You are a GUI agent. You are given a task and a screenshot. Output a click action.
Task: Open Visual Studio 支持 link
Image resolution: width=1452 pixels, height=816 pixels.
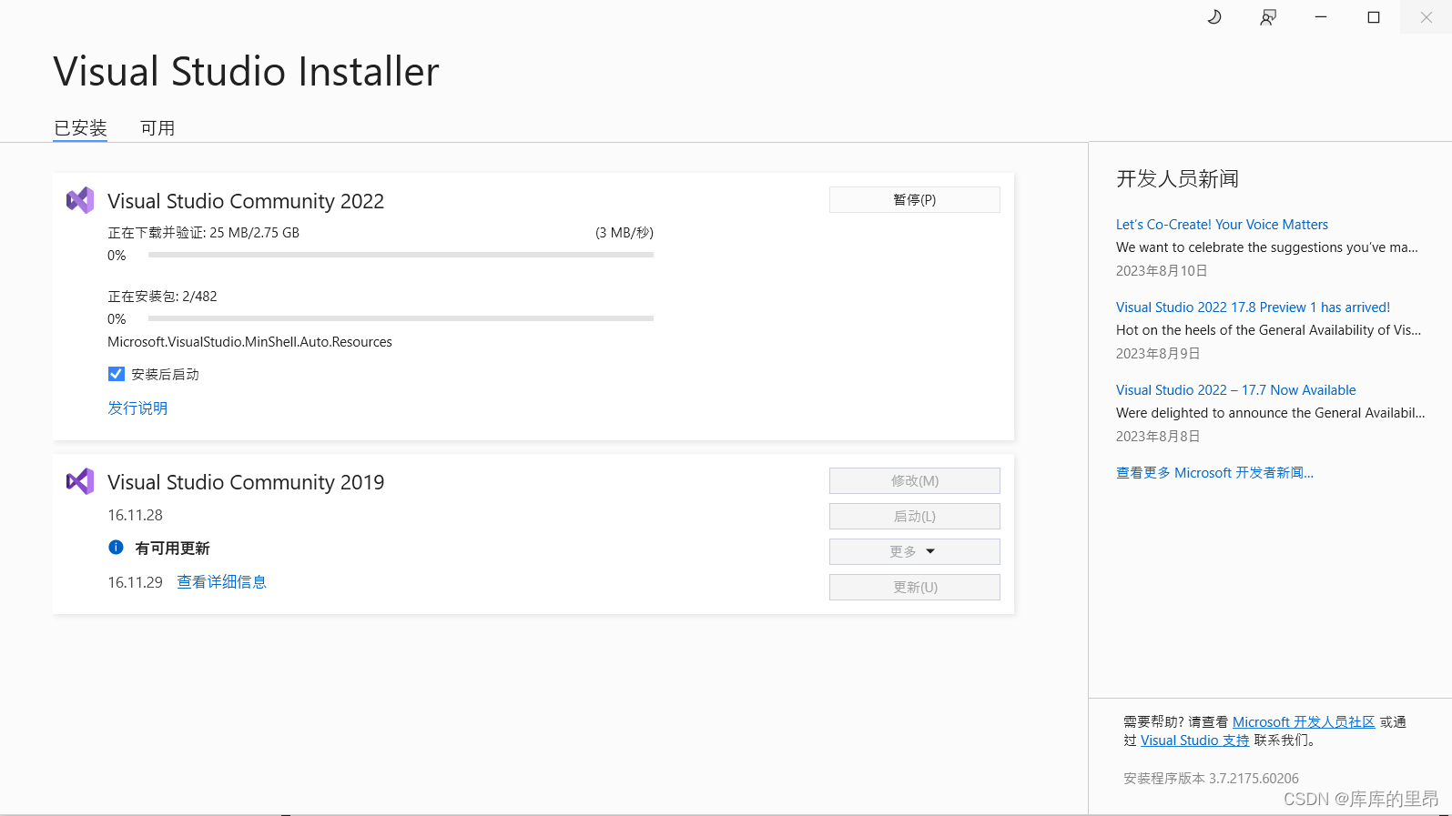[1195, 740]
